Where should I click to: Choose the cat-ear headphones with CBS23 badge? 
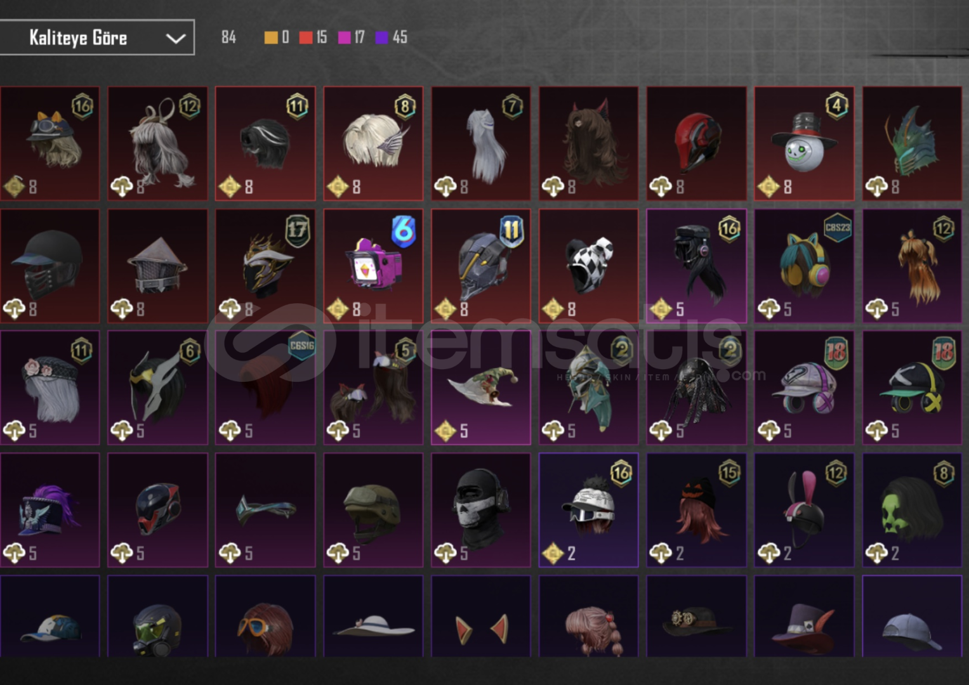(804, 266)
